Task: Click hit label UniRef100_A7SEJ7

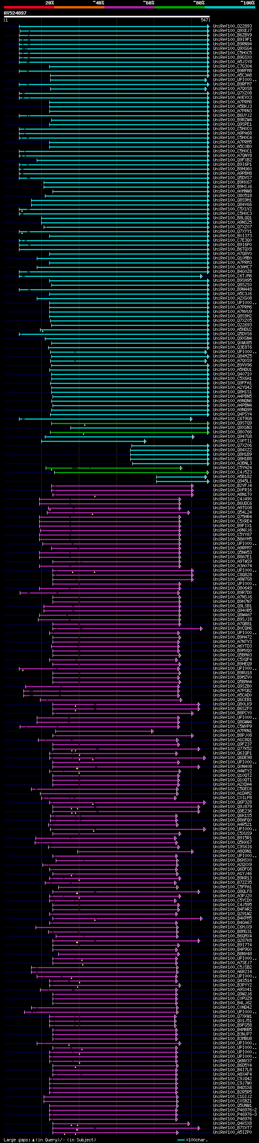Action: pyautogui.click(x=232, y=963)
